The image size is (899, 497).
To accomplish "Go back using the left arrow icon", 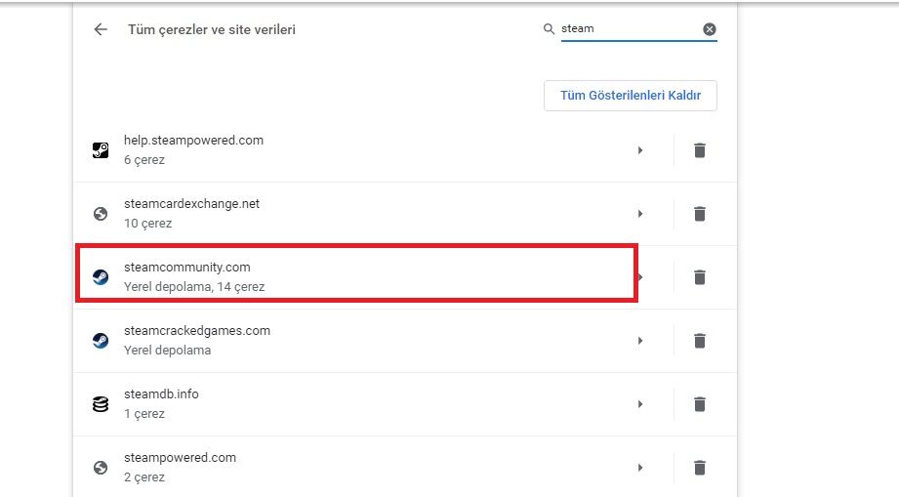I will 101,29.
